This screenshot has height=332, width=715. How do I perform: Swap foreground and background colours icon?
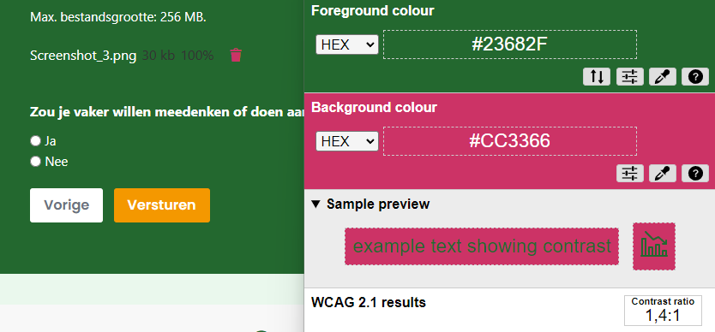[597, 77]
